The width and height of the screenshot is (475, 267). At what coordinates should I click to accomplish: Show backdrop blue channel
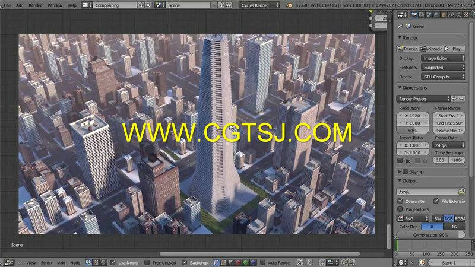253,262
